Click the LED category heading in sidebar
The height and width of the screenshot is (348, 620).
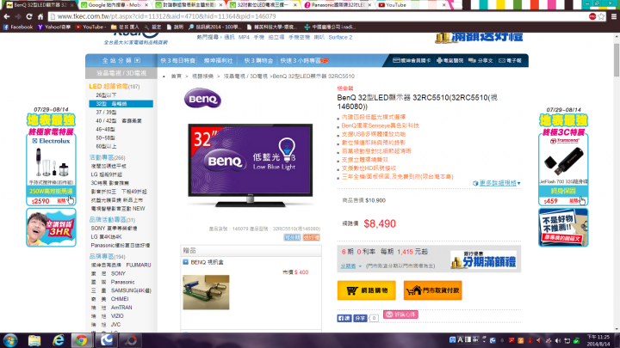[x=115, y=86]
